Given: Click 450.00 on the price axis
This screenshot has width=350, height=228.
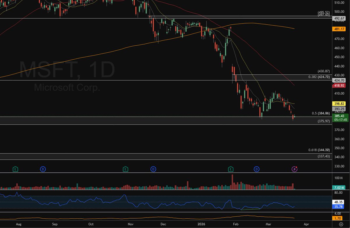Looking at the screenshot, I should 340,57.
